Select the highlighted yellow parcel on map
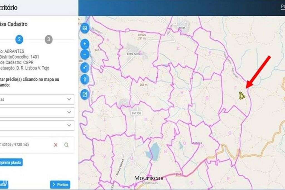This screenshot has width=285, height=190. pyautogui.click(x=242, y=95)
